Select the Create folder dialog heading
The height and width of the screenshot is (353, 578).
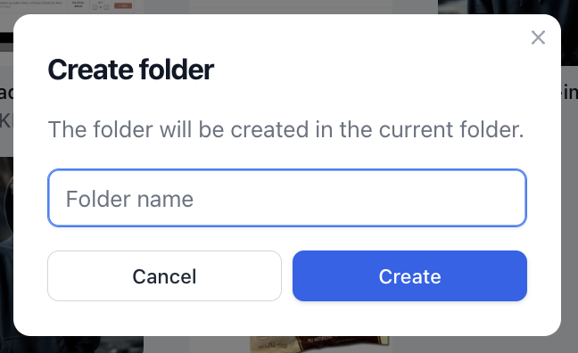click(x=131, y=70)
